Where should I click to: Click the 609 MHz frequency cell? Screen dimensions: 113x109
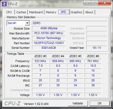[58, 61]
